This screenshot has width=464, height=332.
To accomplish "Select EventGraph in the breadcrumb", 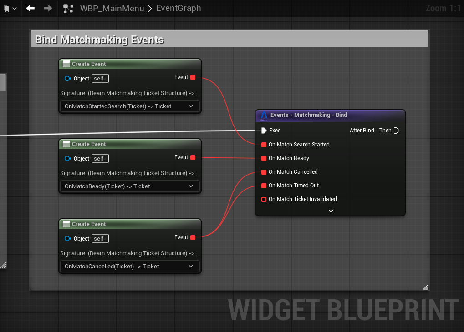I will pyautogui.click(x=178, y=8).
